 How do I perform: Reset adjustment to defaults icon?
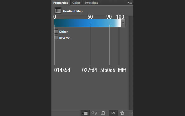[103, 113]
